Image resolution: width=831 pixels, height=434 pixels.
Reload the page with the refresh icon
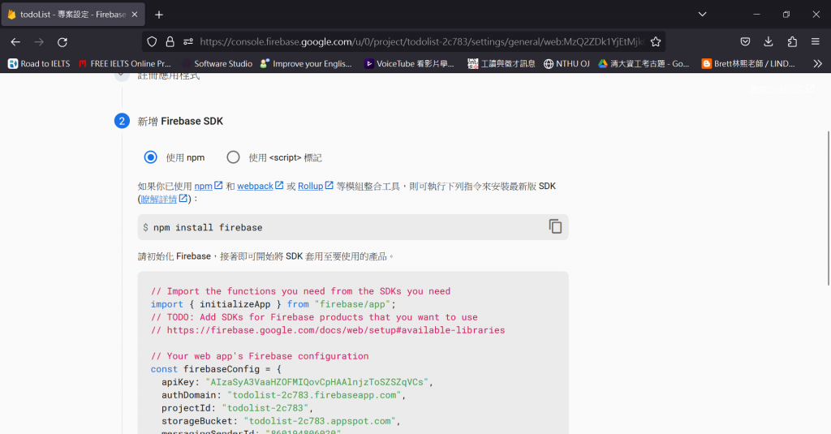point(62,42)
